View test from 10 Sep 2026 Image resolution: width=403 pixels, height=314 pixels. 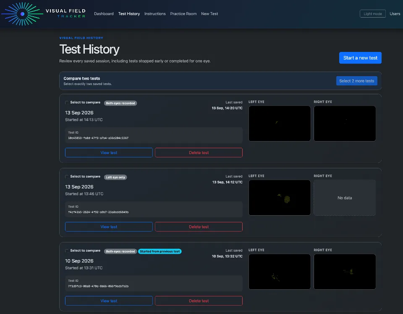(x=109, y=301)
